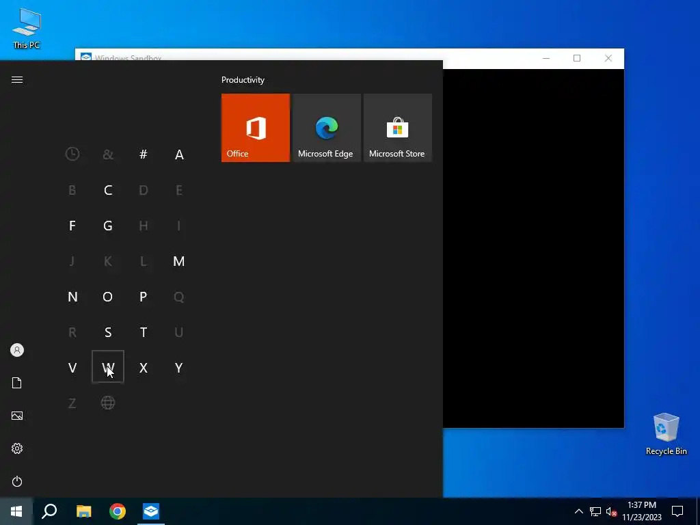Open the Office tile
The width and height of the screenshot is (700, 525).
point(256,128)
